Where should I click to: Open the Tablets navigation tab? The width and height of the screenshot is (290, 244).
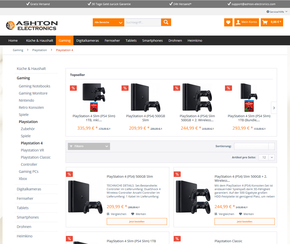(131, 40)
